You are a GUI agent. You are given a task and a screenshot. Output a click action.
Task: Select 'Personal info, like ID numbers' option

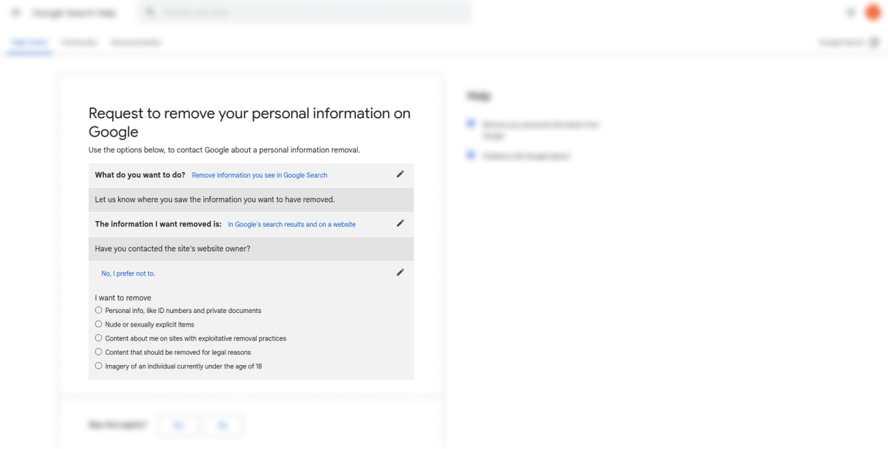pos(99,310)
